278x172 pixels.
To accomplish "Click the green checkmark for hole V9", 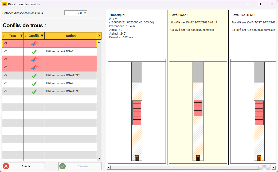I will (x=34, y=91).
